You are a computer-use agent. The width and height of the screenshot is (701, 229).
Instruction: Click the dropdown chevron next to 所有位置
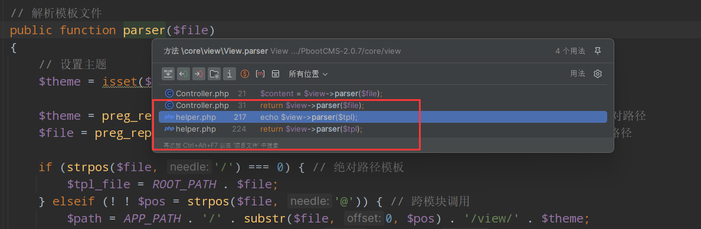point(325,74)
